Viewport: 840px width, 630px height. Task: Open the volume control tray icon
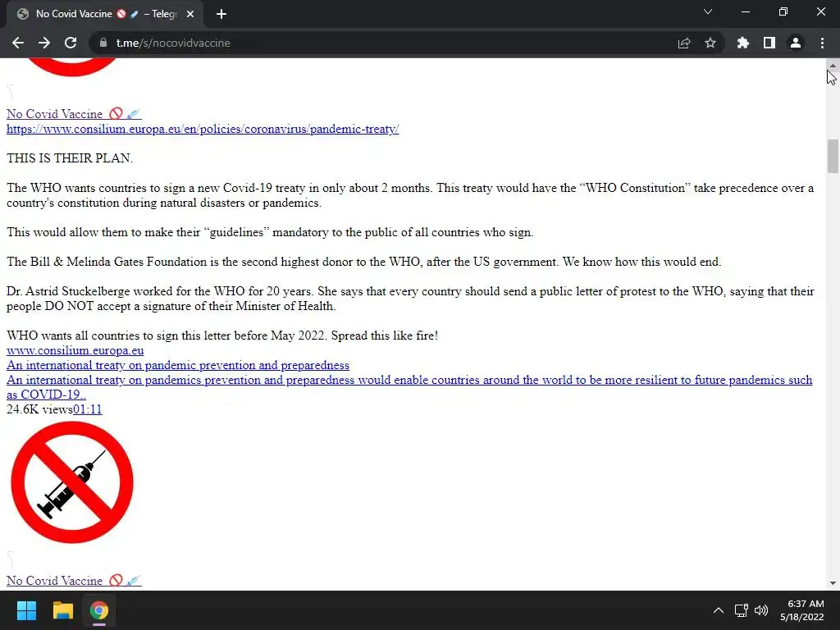tap(761, 610)
